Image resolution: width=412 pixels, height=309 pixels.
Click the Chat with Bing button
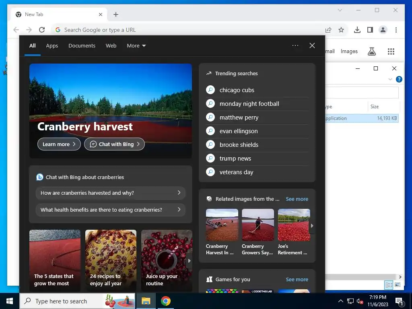(x=114, y=144)
